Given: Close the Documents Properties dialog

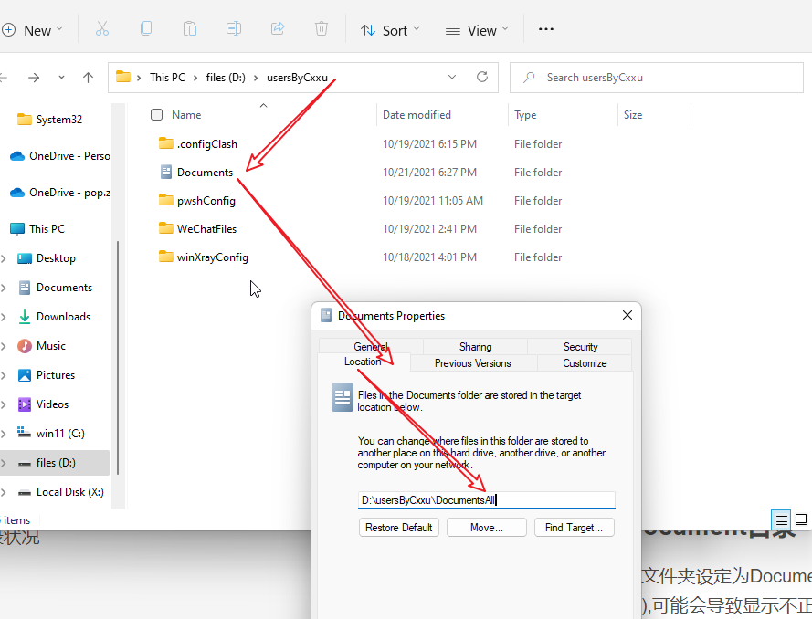Looking at the screenshot, I should click(x=627, y=315).
